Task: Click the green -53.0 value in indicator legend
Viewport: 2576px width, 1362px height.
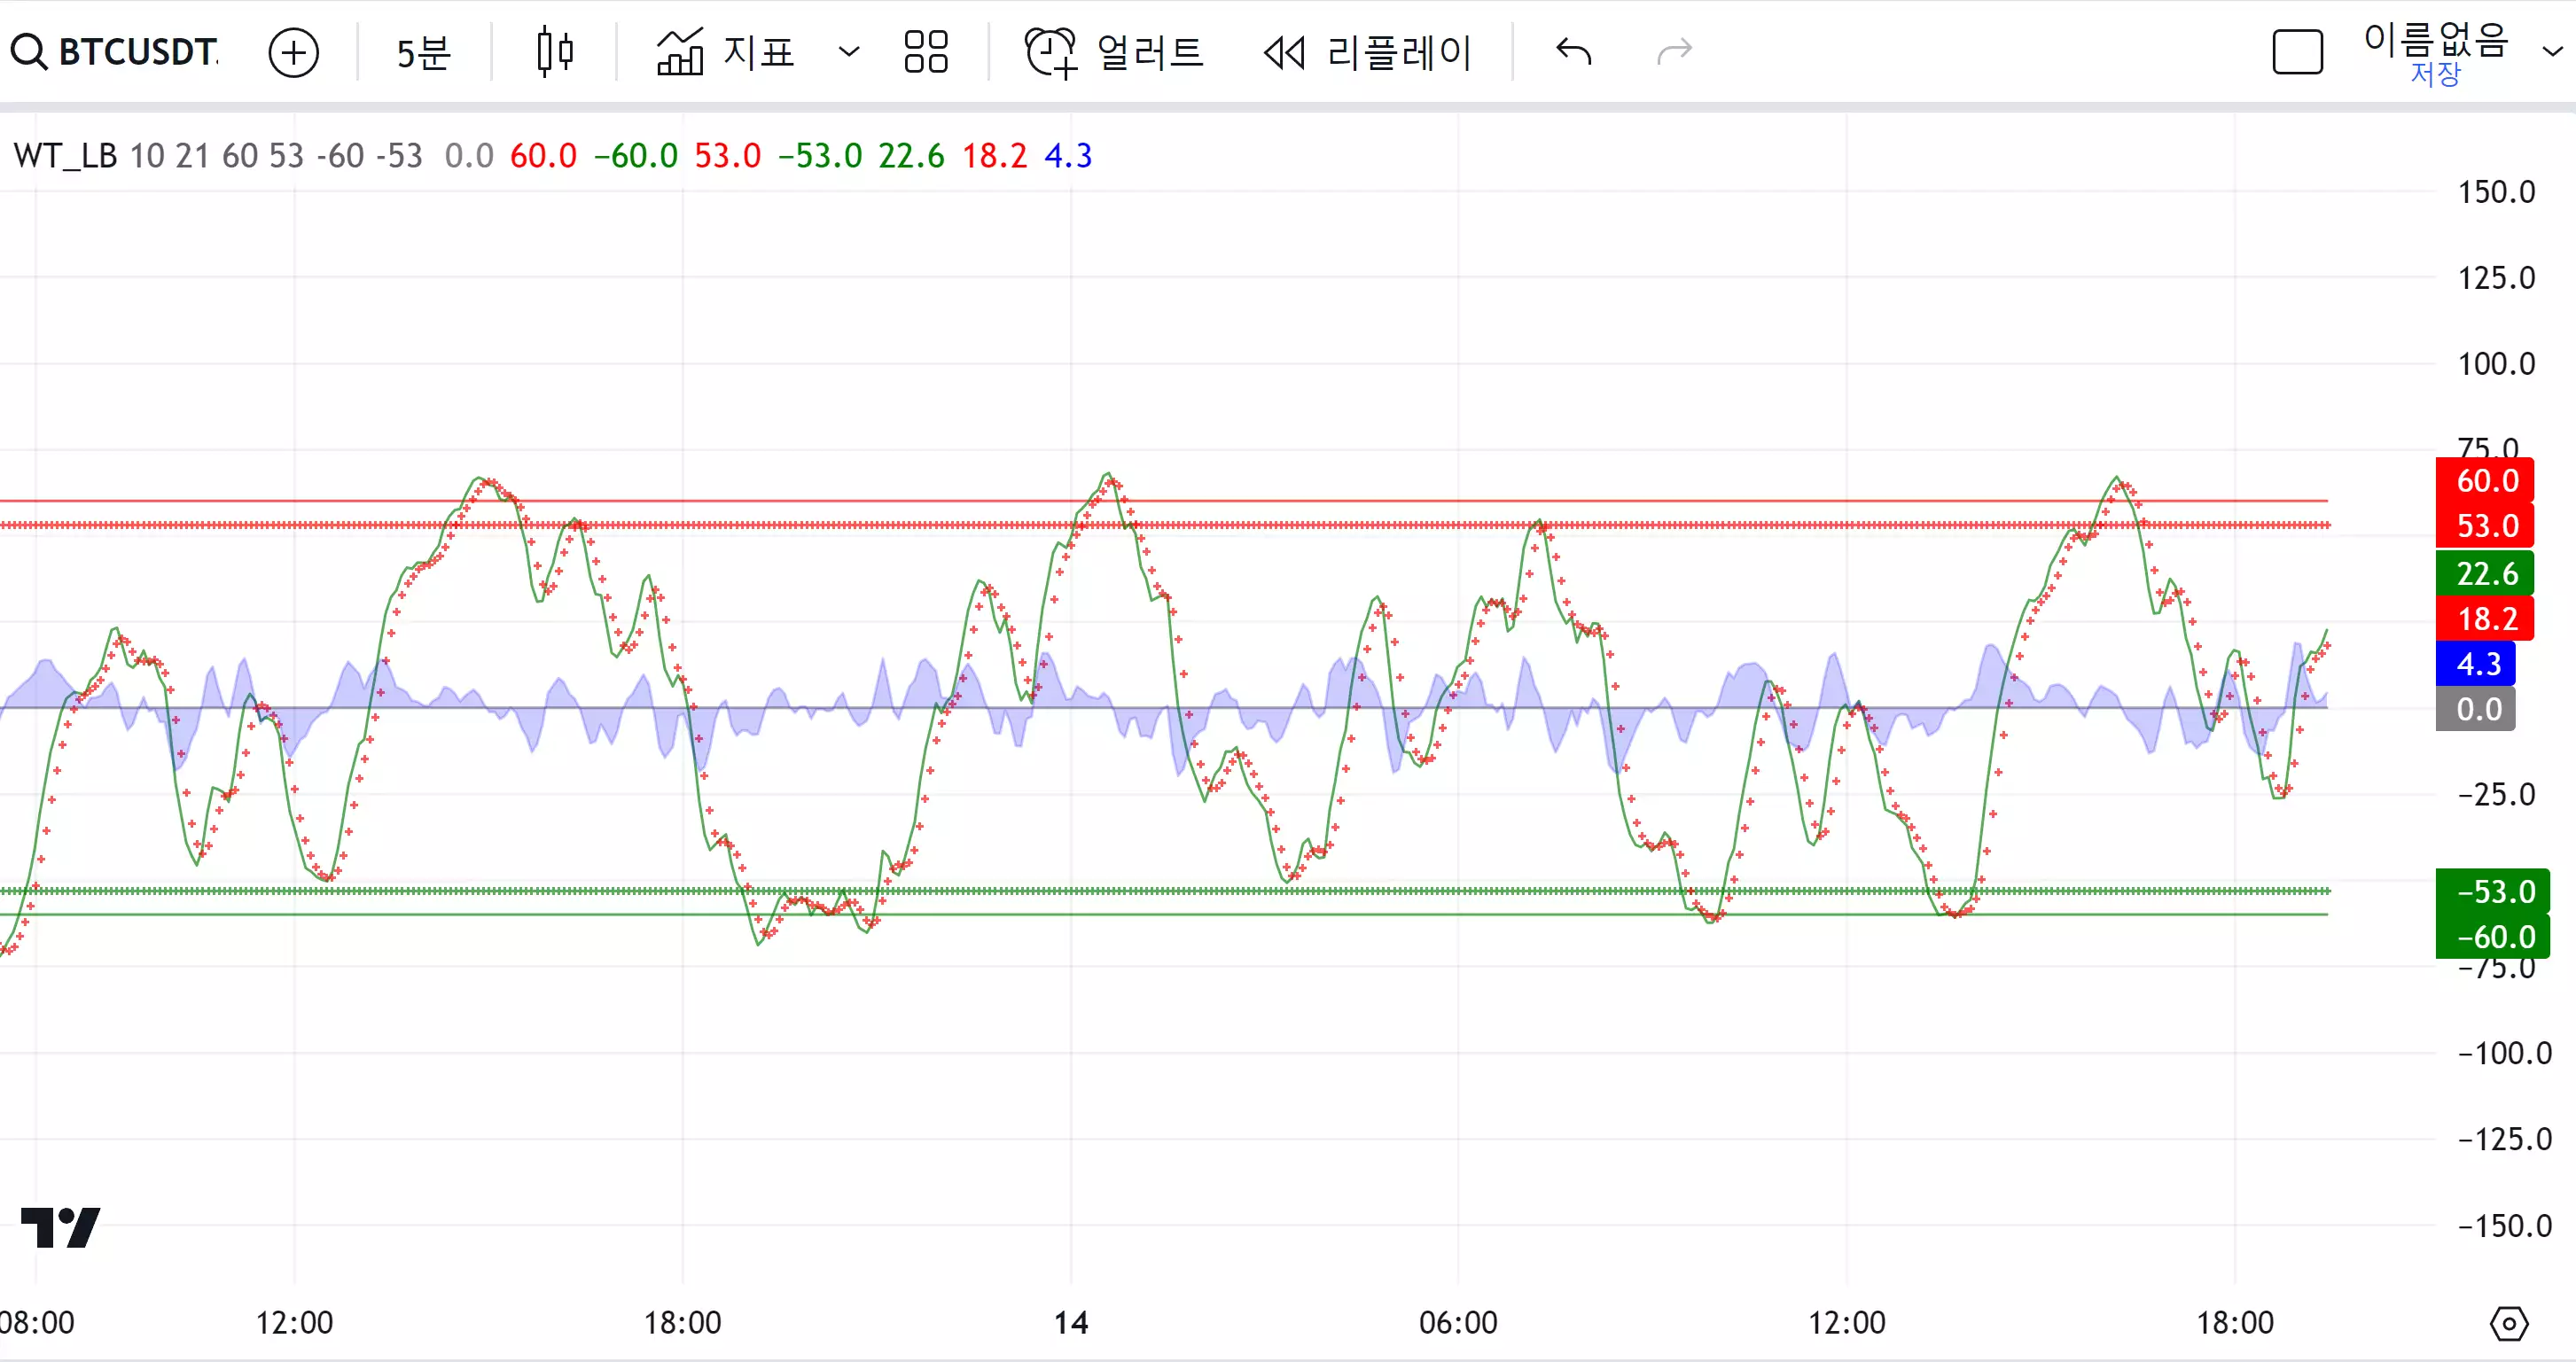Action: tap(820, 156)
